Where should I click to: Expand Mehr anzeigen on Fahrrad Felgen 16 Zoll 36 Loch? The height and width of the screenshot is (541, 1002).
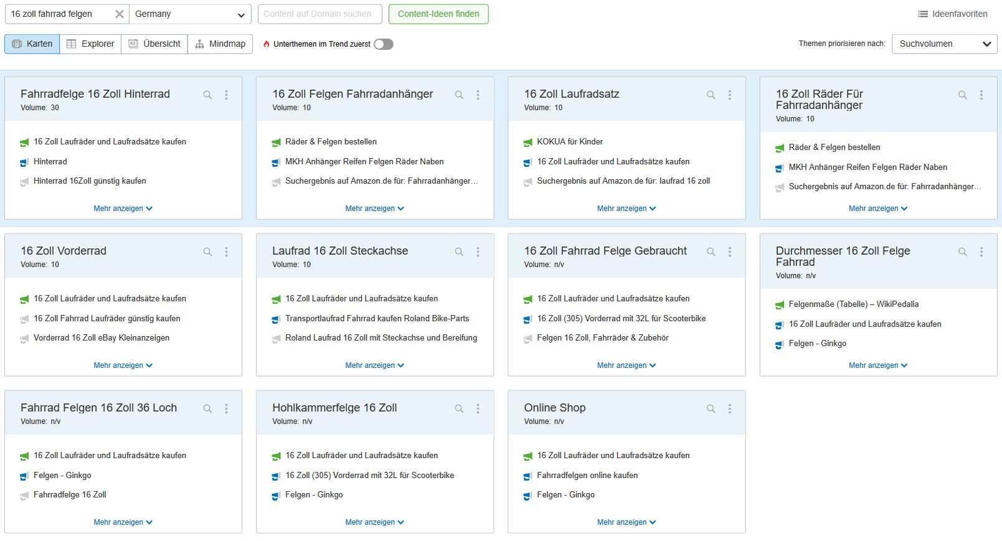click(x=123, y=522)
